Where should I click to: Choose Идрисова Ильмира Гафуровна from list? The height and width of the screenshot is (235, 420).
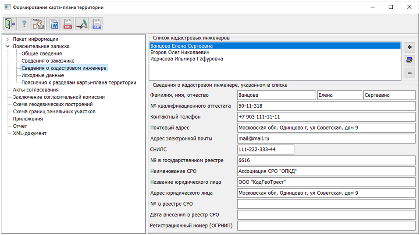tap(186, 59)
